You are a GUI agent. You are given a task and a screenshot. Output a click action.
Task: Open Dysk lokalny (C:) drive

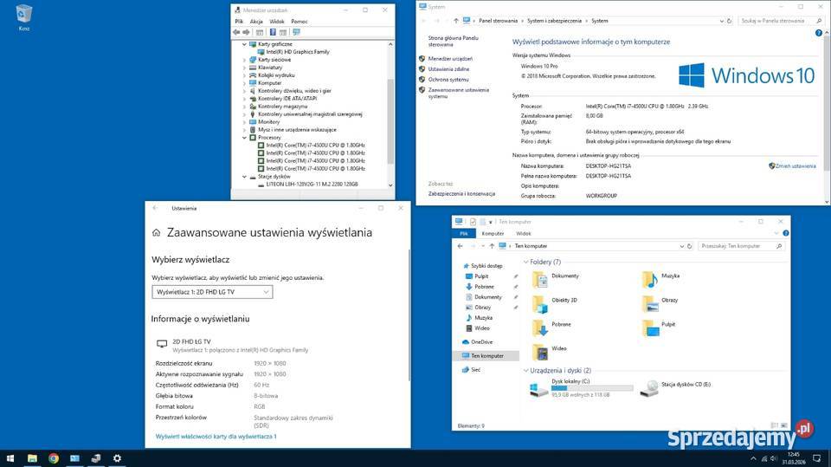(581, 388)
